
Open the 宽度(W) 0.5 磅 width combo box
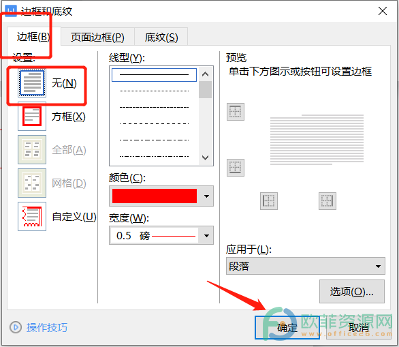pyautogui.click(x=161, y=235)
